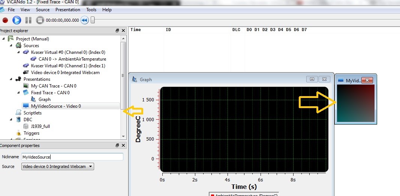
Task: Open the File menu
Action: coord(11,10)
